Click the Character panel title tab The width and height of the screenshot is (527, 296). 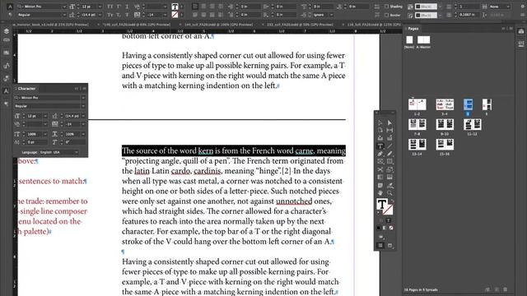pos(26,89)
